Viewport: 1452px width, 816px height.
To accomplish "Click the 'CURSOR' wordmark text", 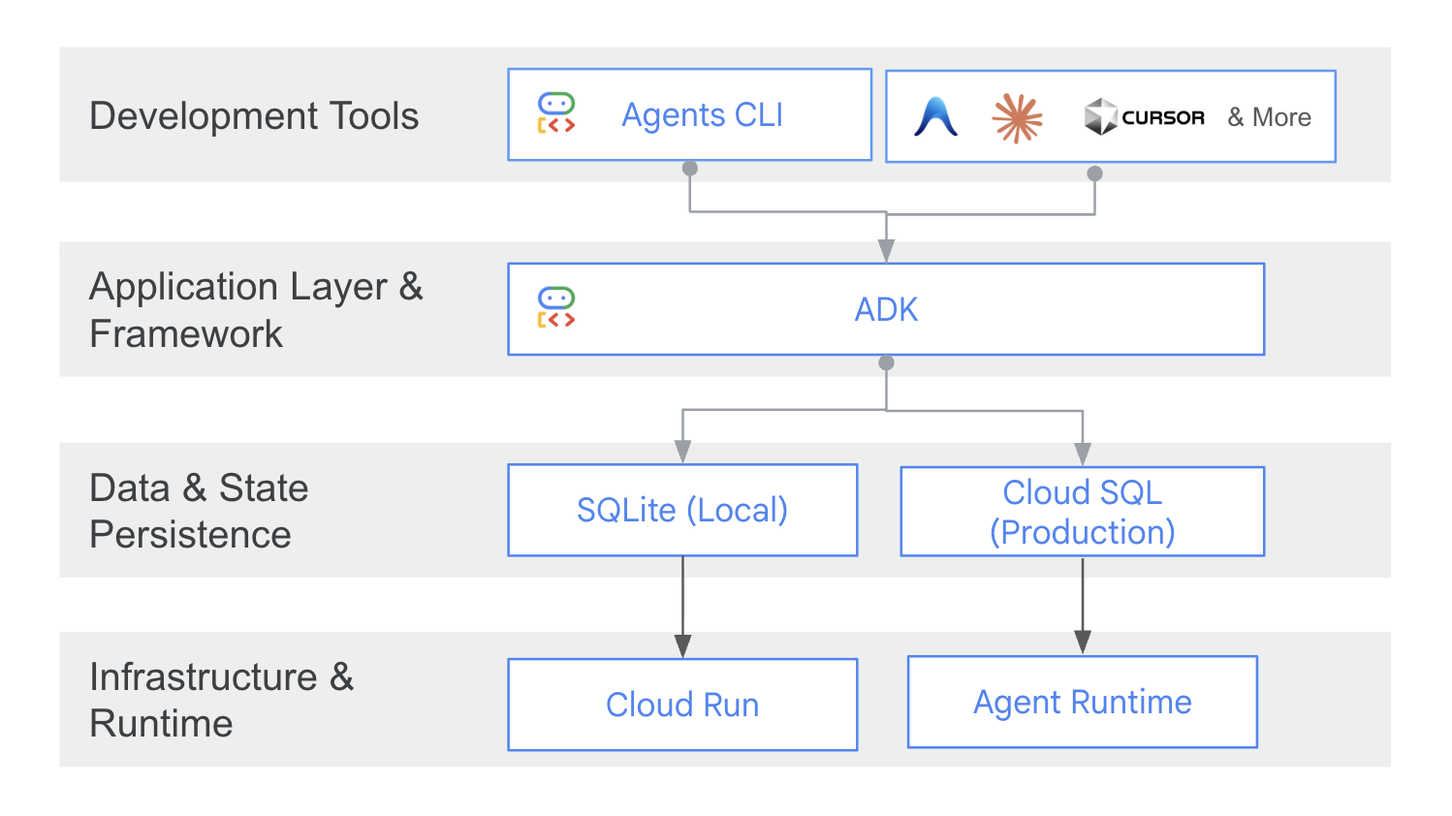I will tap(1163, 117).
